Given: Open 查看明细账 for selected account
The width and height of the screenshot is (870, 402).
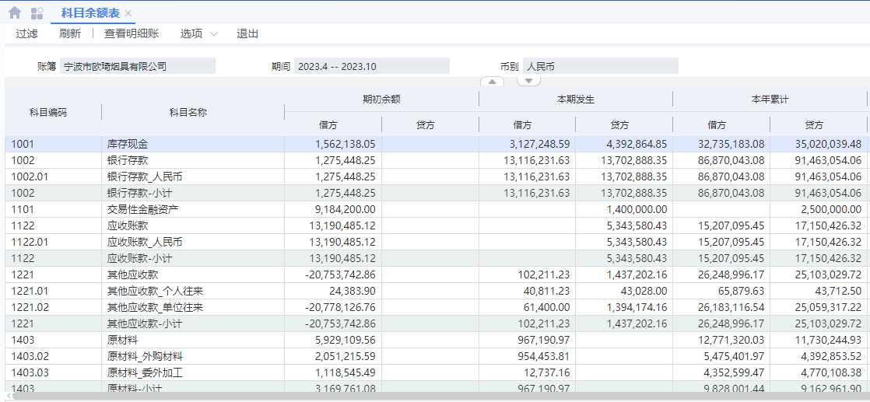Looking at the screenshot, I should 132,33.
